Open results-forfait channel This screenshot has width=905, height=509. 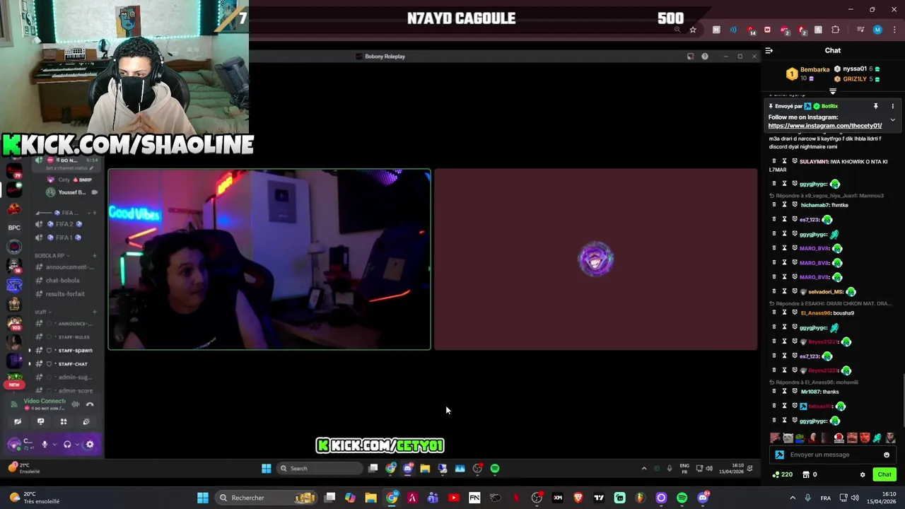(x=65, y=294)
